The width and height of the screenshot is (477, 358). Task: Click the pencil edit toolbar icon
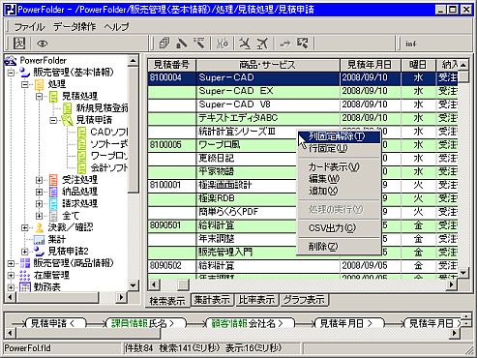click(182, 43)
